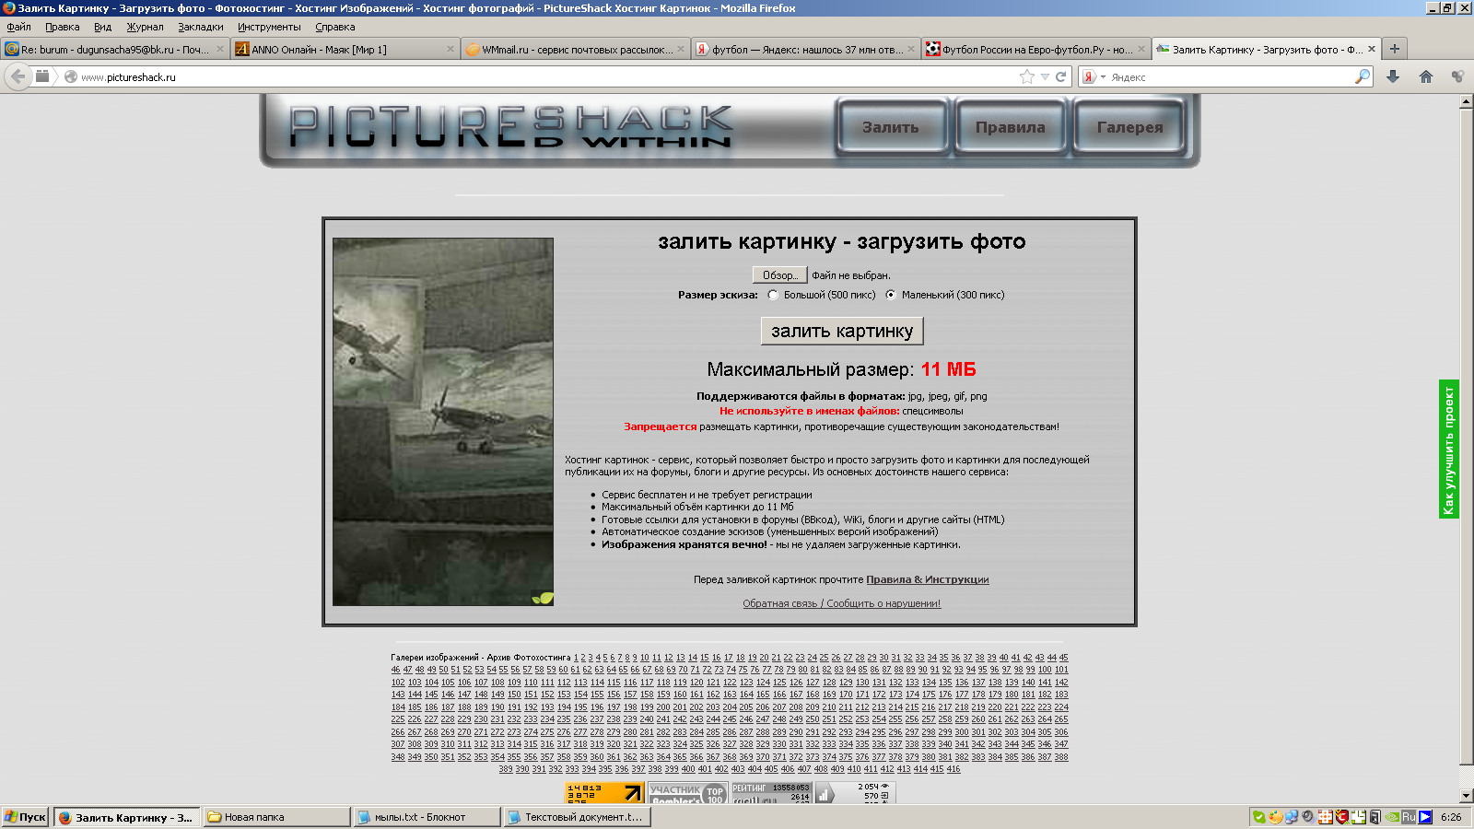Click the vertical scrollbar down arrow

[1466, 796]
